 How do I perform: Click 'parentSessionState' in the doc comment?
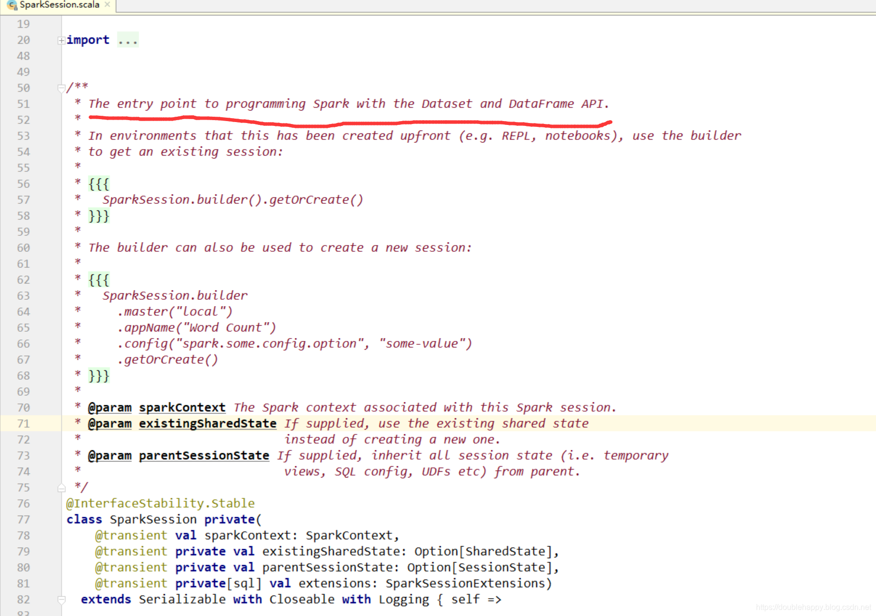204,456
